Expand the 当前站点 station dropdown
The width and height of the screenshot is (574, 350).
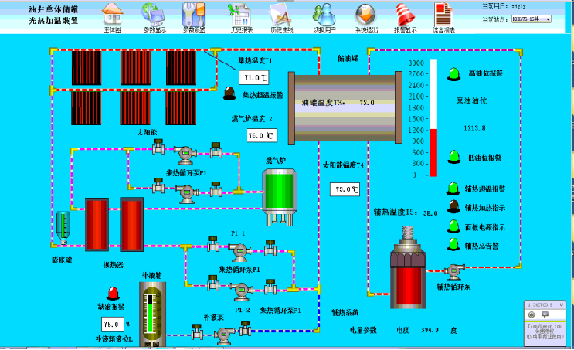(x=547, y=19)
